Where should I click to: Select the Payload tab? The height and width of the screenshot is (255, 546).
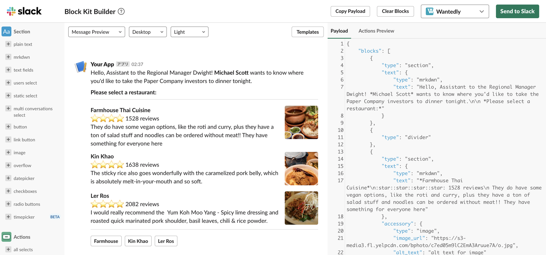339,31
